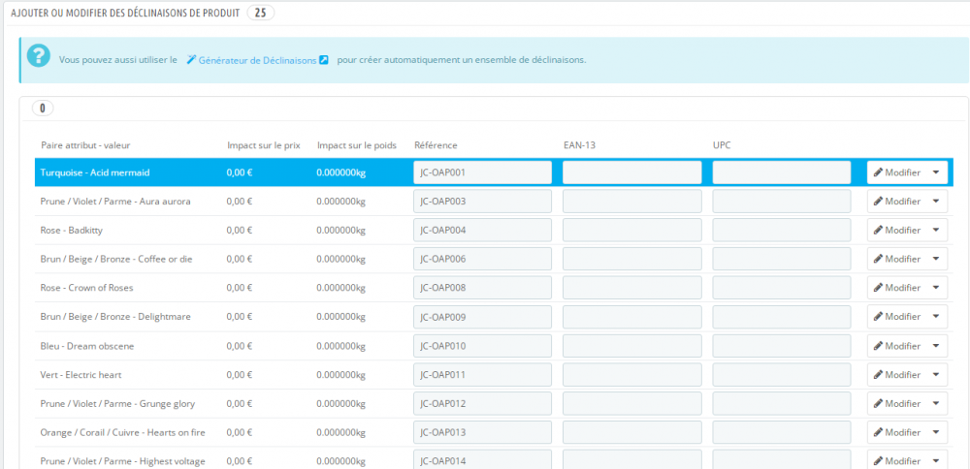The width and height of the screenshot is (970, 469).
Task: Click reference field JC-OAP001
Action: click(x=482, y=172)
